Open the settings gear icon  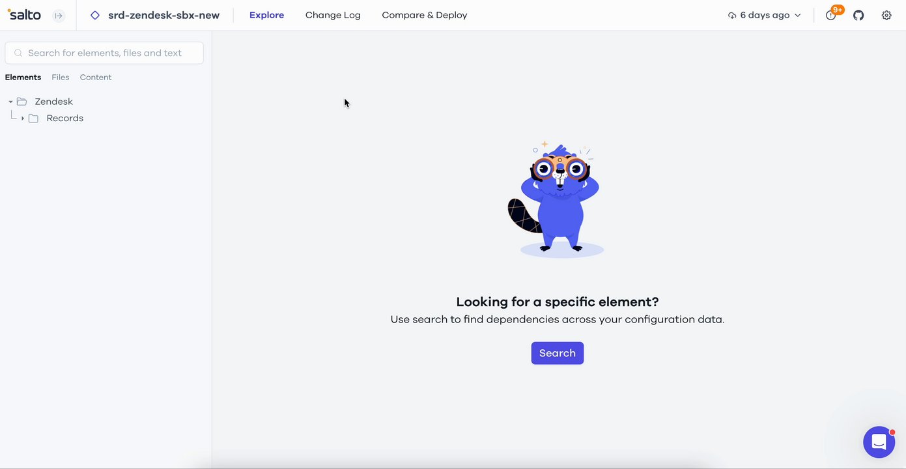click(886, 15)
